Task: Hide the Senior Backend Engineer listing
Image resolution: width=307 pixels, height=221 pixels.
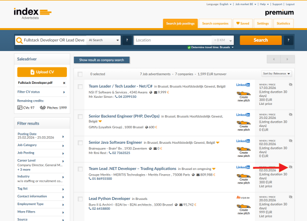Action: [x=291, y=114]
